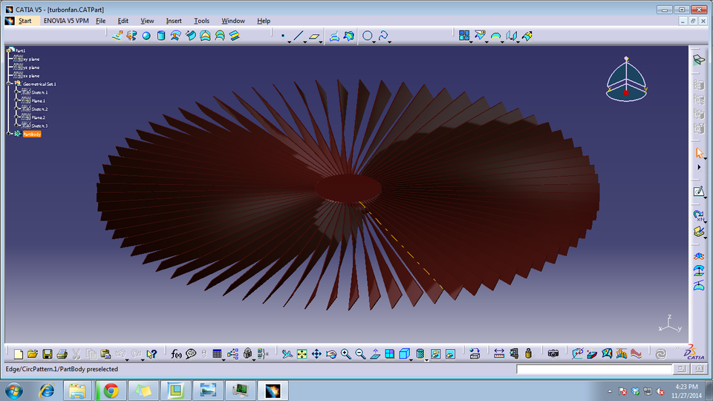Select the Circle creation tool
The image size is (713, 401).
click(368, 36)
